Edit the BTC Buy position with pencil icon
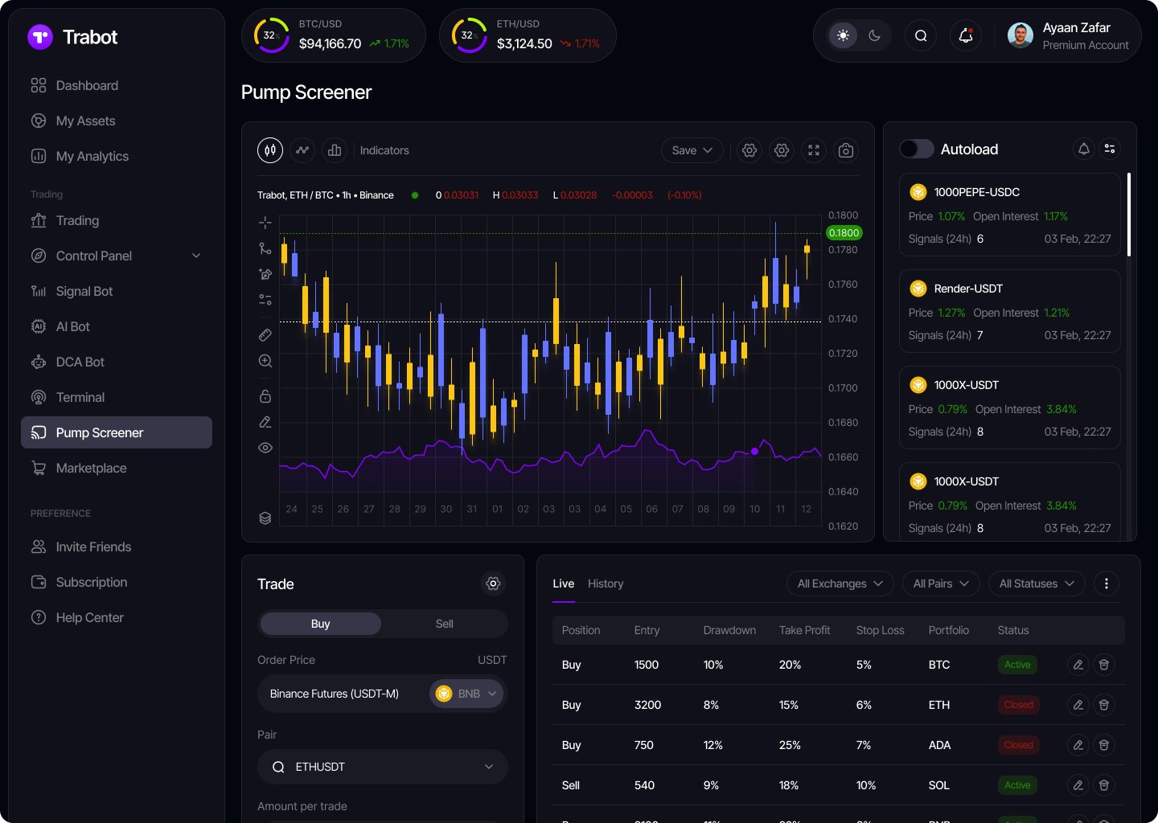Screen dimensions: 1158x823 coord(1078,665)
